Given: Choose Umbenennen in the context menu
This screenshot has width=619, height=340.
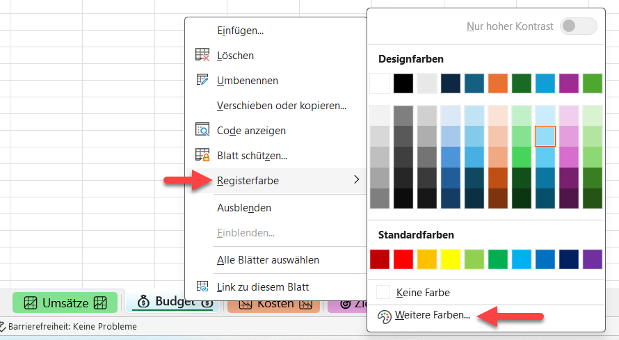Looking at the screenshot, I should [x=276, y=81].
